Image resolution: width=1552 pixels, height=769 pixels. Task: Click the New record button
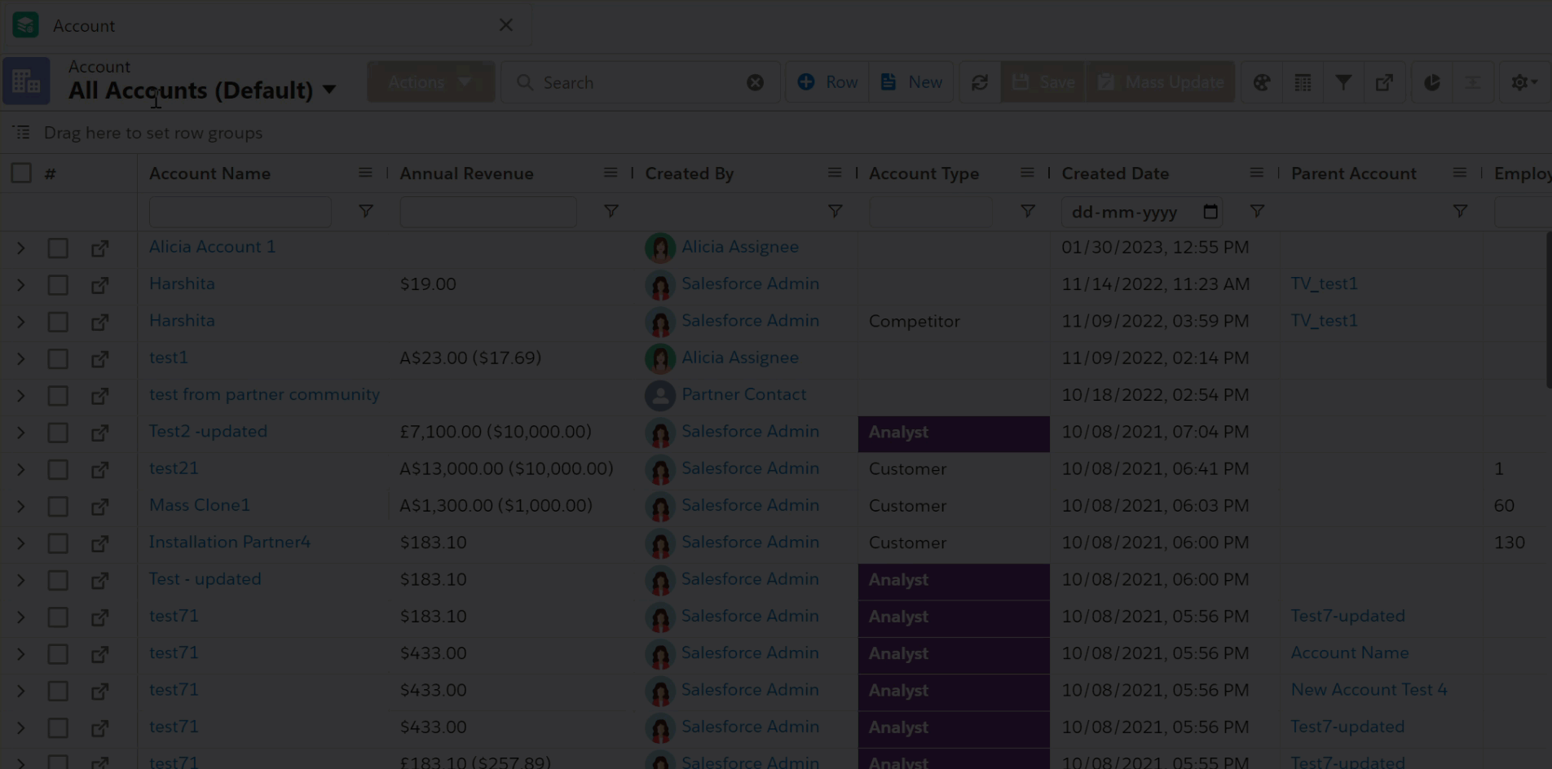[912, 82]
